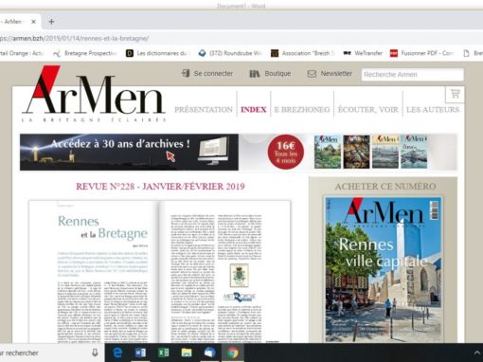Open the PRÉSENTATION menu item
This screenshot has height=362, width=483.
coord(204,110)
